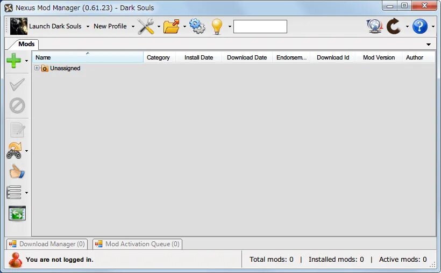This screenshot has height=273, width=441.
Task: Open the Tools wrench and screwdriver icon
Action: (146, 26)
